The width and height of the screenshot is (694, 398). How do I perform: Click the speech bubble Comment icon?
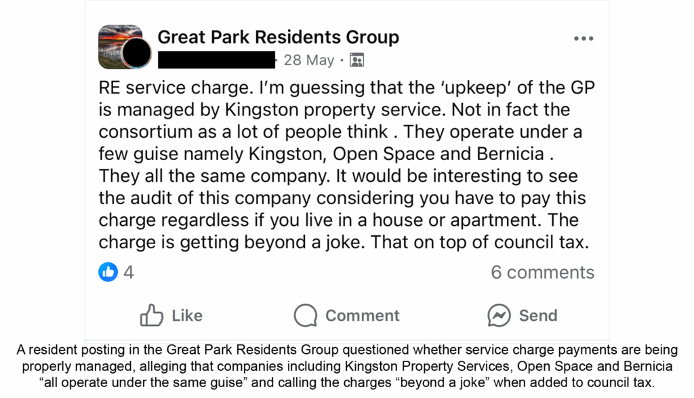[x=306, y=315]
